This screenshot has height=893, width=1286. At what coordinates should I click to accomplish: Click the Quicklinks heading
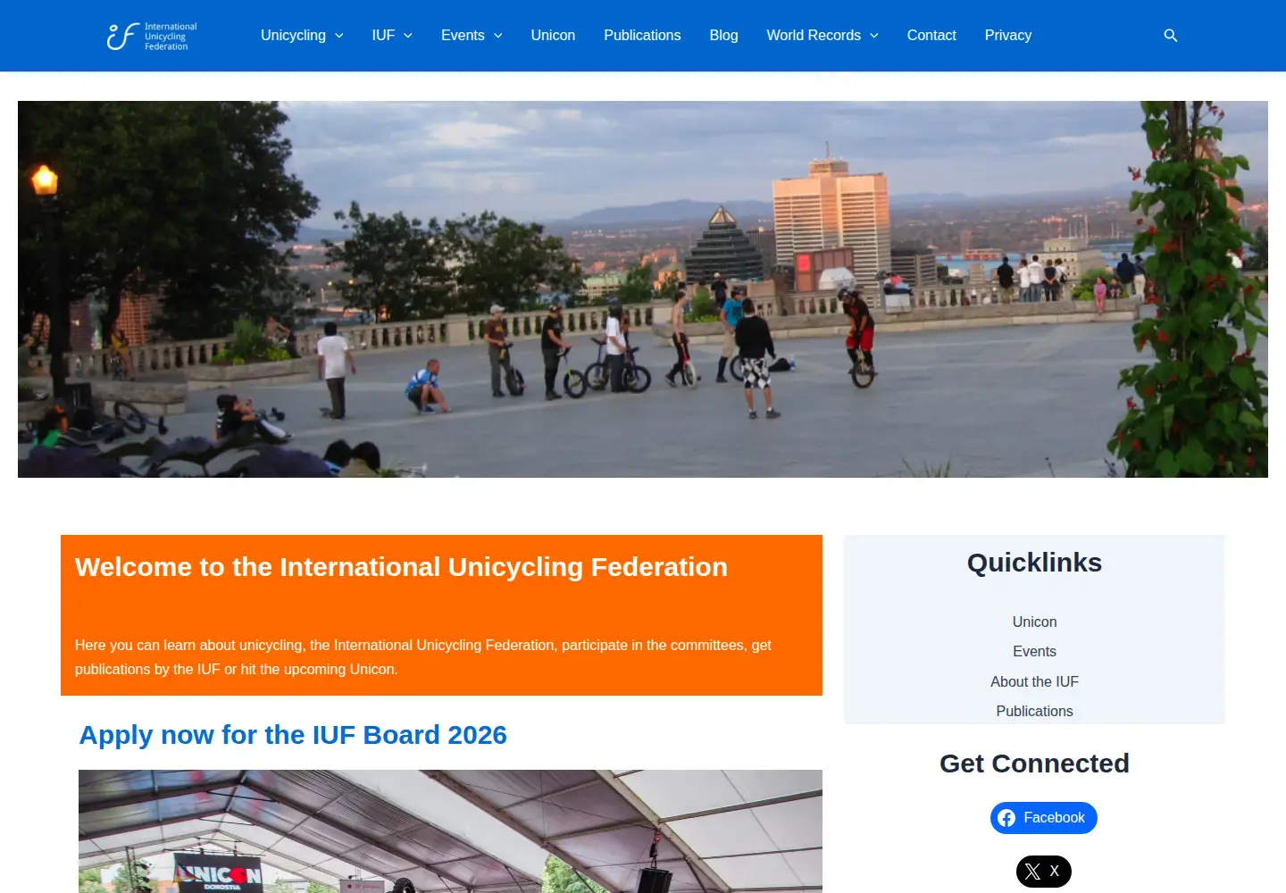1034,563
